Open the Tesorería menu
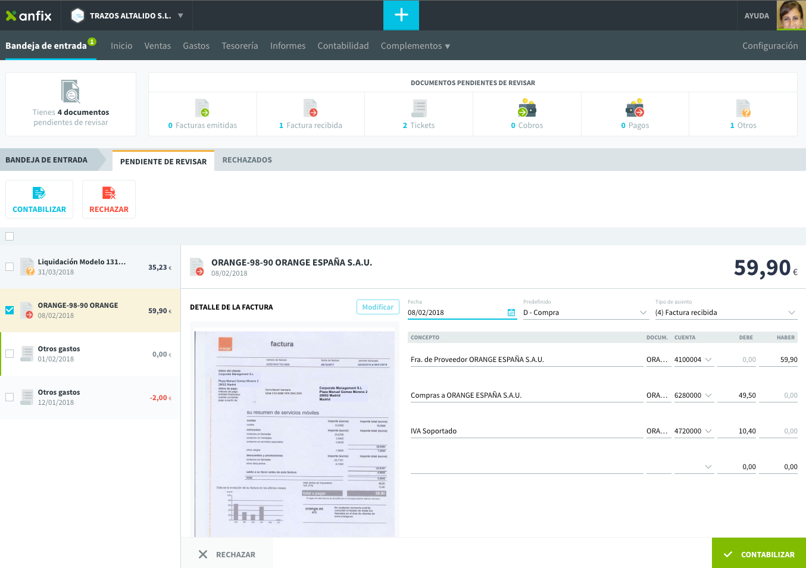 click(240, 46)
